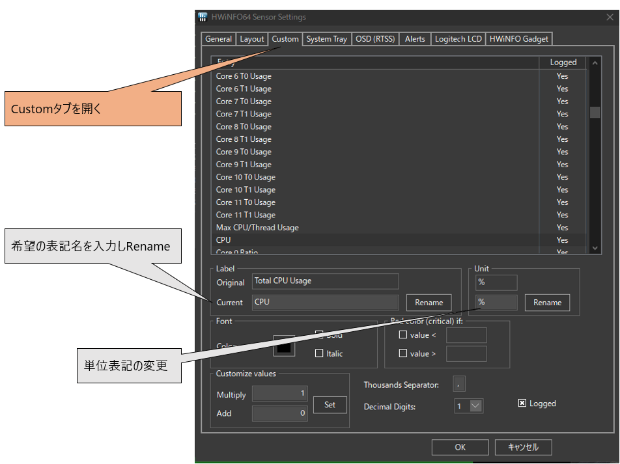Switch to the General tab
Image resolution: width=620 pixels, height=464 pixels.
(218, 39)
